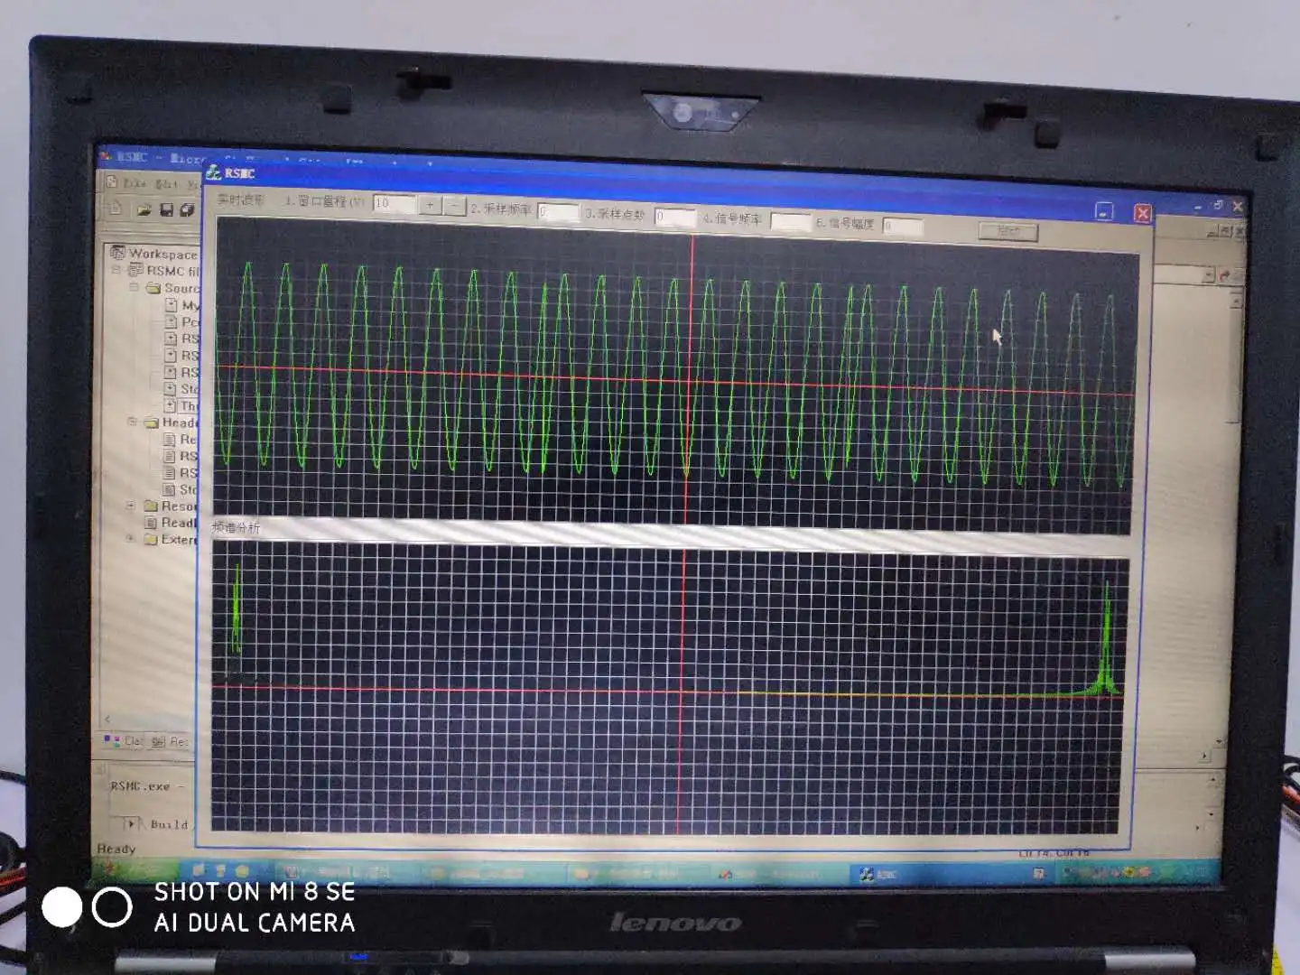Collapse the RSMC files project node
1300x975 pixels.
(x=116, y=270)
